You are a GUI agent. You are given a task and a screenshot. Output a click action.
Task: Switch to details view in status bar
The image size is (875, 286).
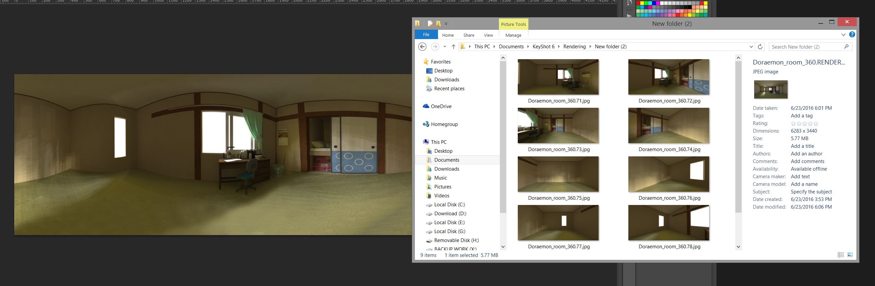coord(841,255)
